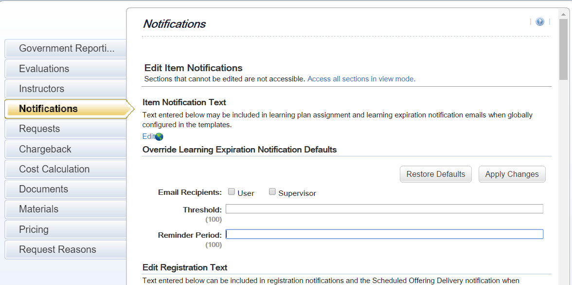572x285 pixels.
Task: Switch to the Evaluations tab
Action: pyautogui.click(x=66, y=69)
